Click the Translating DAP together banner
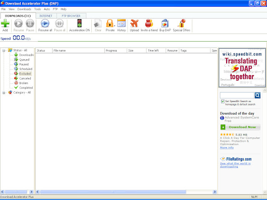Image resolution: width=267 pixels, height=200 pixels. pos(242,67)
